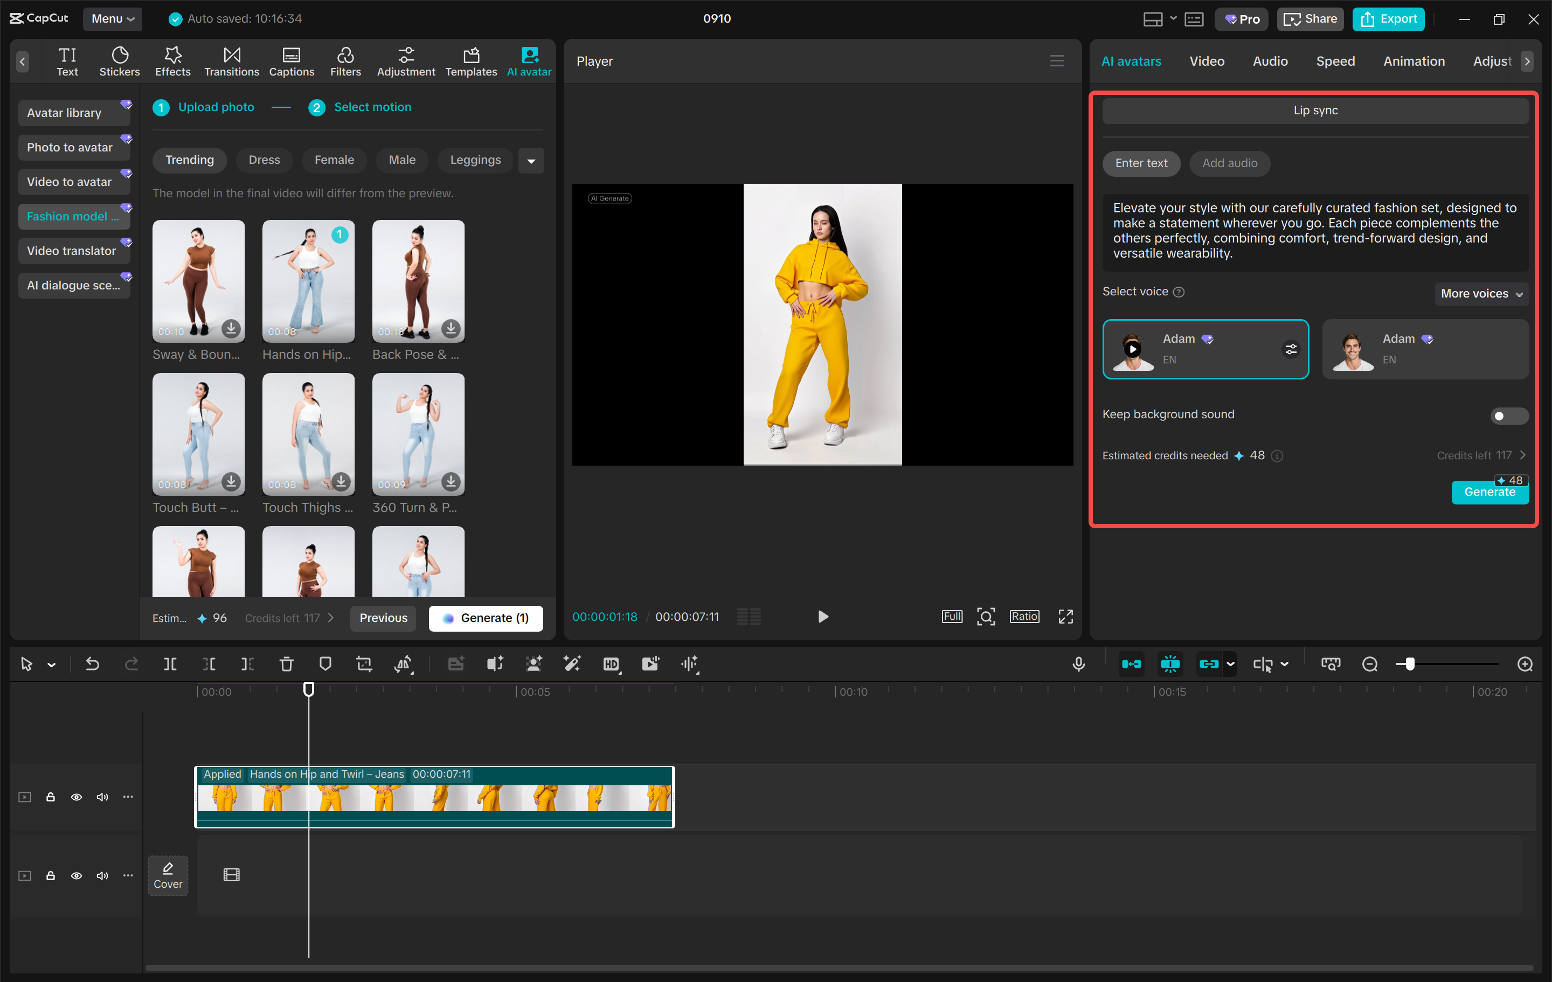Viewport: 1552px width, 982px height.
Task: Select the Split tool in timeline toolbar
Action: pos(170,664)
